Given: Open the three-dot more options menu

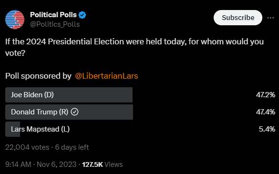Looking at the screenshot, I should 270,18.
